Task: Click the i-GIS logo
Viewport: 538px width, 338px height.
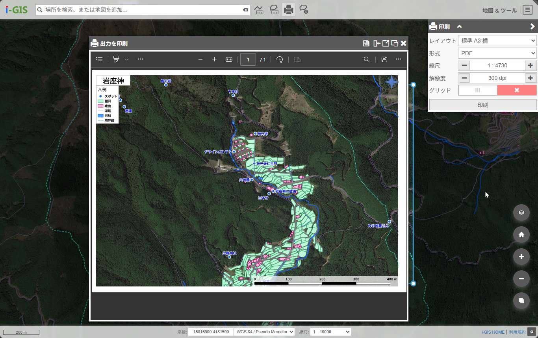Action: click(x=17, y=10)
